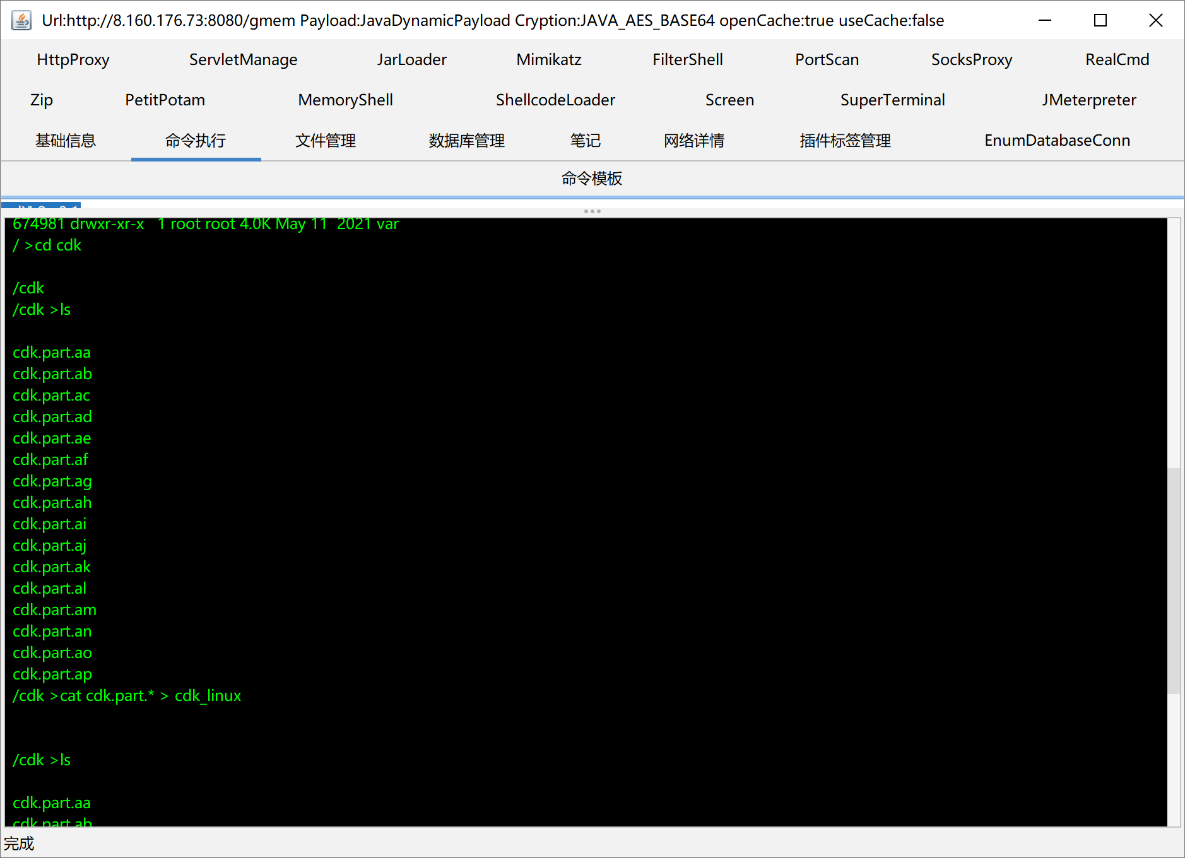Click the split pane divider dots handle

(592, 211)
